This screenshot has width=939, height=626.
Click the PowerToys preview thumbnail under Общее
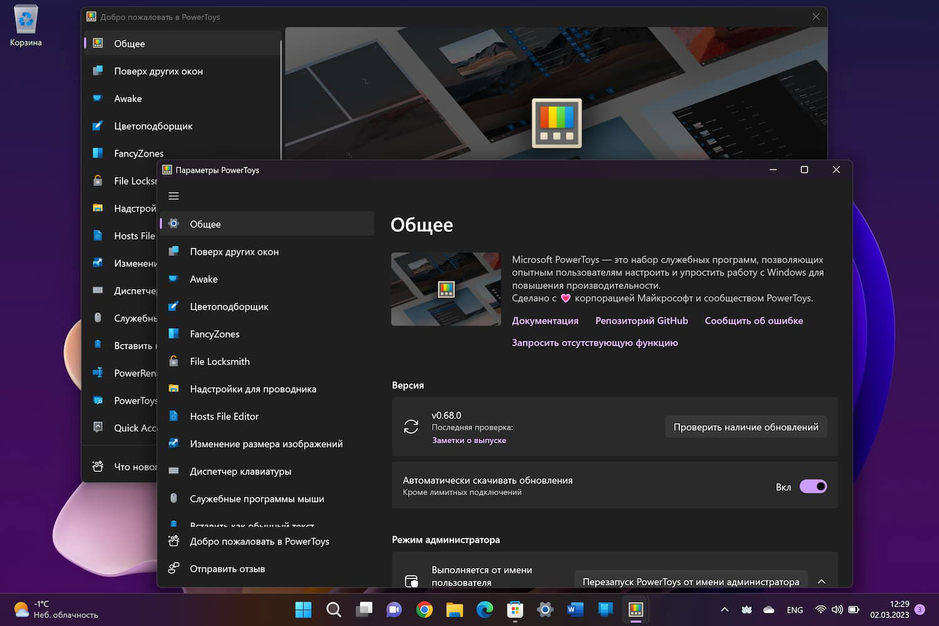[x=446, y=289]
